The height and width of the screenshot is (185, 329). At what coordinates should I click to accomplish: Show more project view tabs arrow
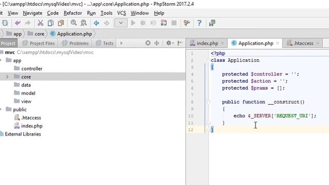click(x=121, y=43)
